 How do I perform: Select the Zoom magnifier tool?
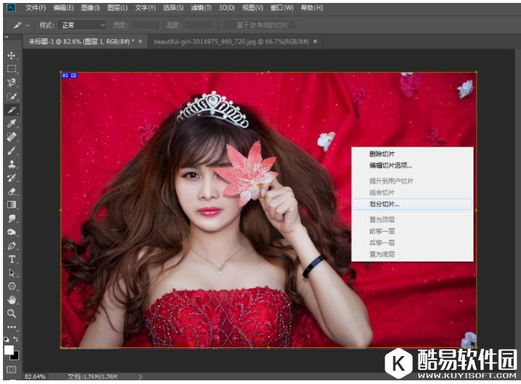12,313
